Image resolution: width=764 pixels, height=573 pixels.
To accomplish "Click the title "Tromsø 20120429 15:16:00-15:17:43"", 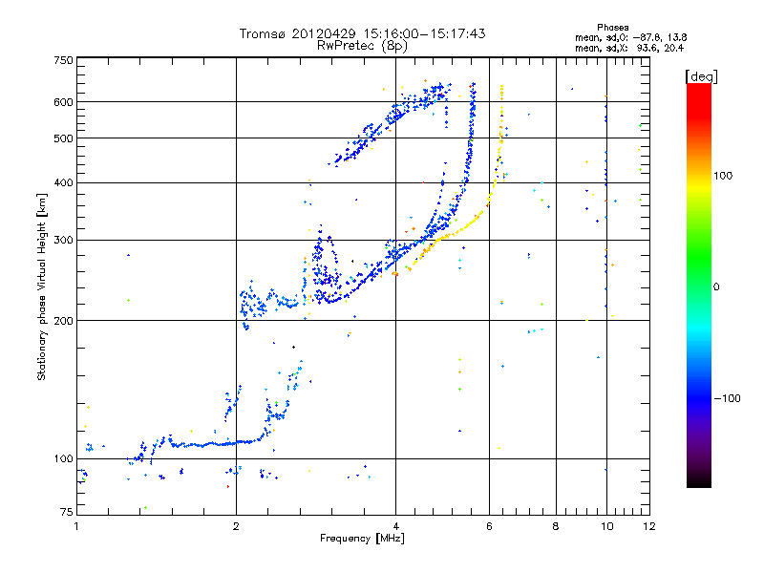I will point(362,33).
